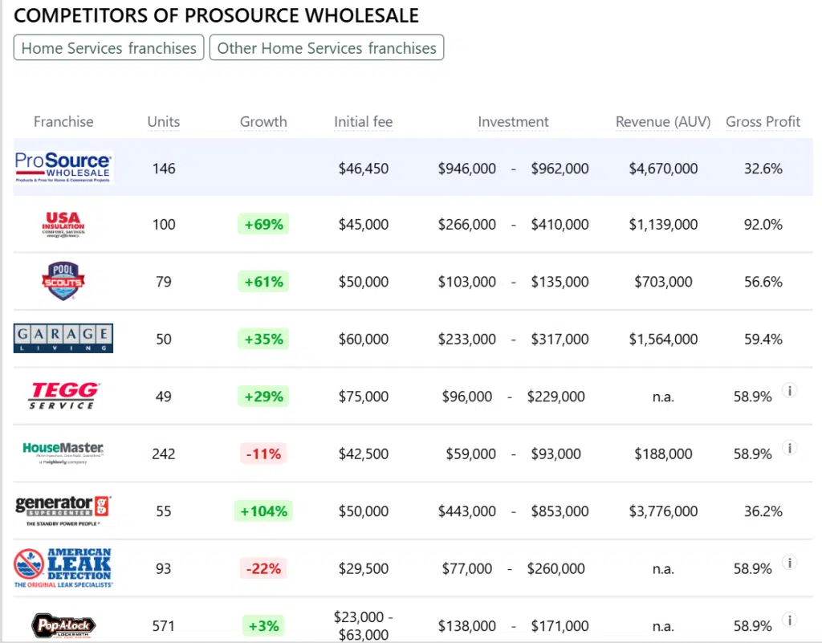Image resolution: width=822 pixels, height=643 pixels.
Task: Click the Garage Living logo
Action: pos(63,338)
